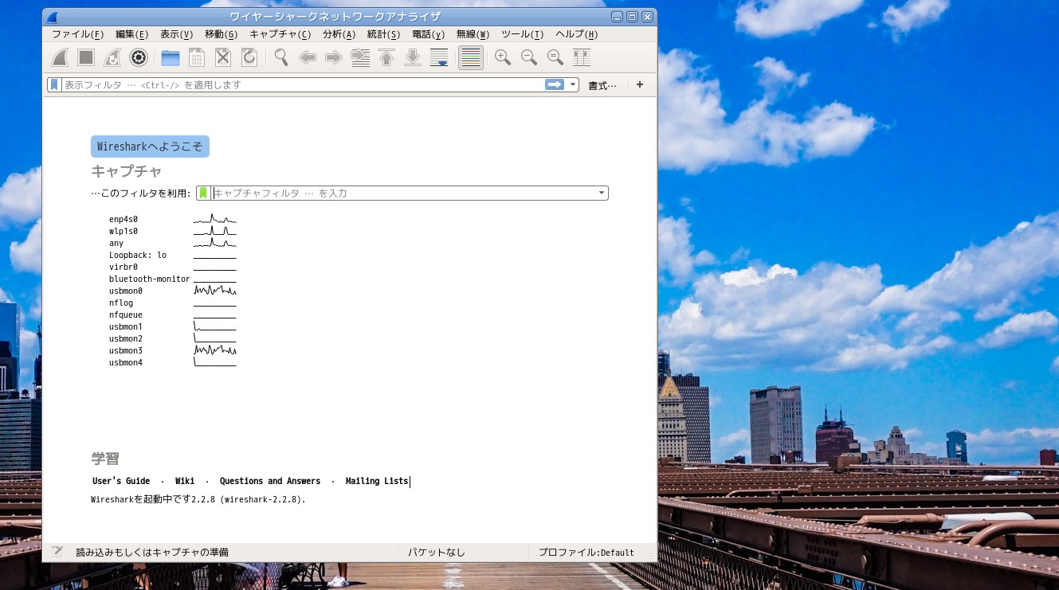Image resolution: width=1059 pixels, height=590 pixels.
Task: Open the display filter history dropdown
Action: (572, 84)
